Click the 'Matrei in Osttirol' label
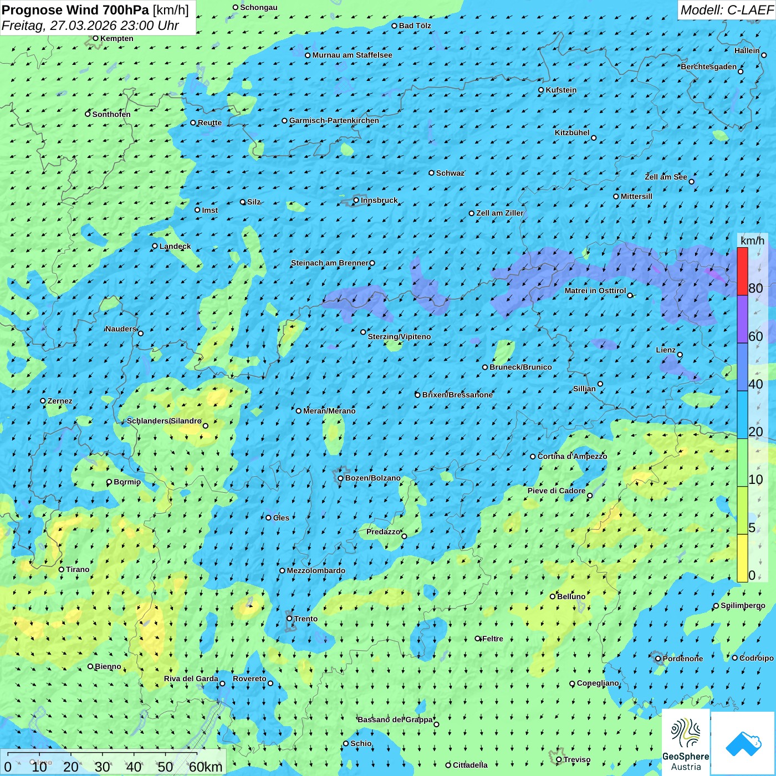This screenshot has width=776, height=776. [595, 290]
